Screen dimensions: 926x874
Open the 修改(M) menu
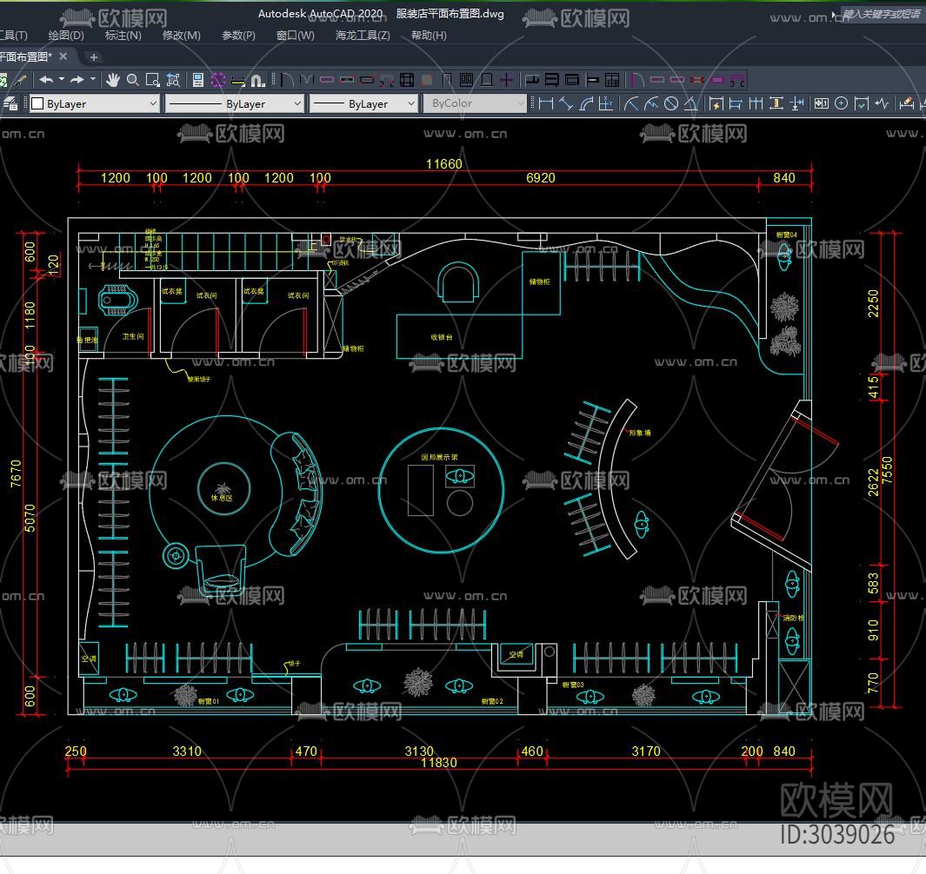pos(182,36)
